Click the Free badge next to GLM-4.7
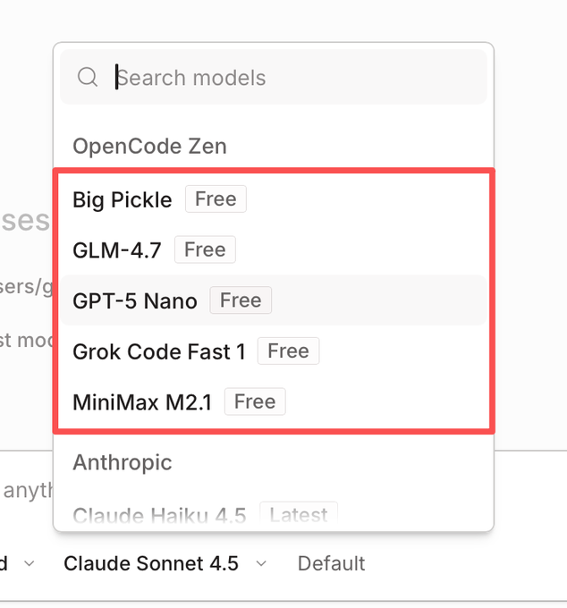567x608 pixels. click(x=205, y=249)
